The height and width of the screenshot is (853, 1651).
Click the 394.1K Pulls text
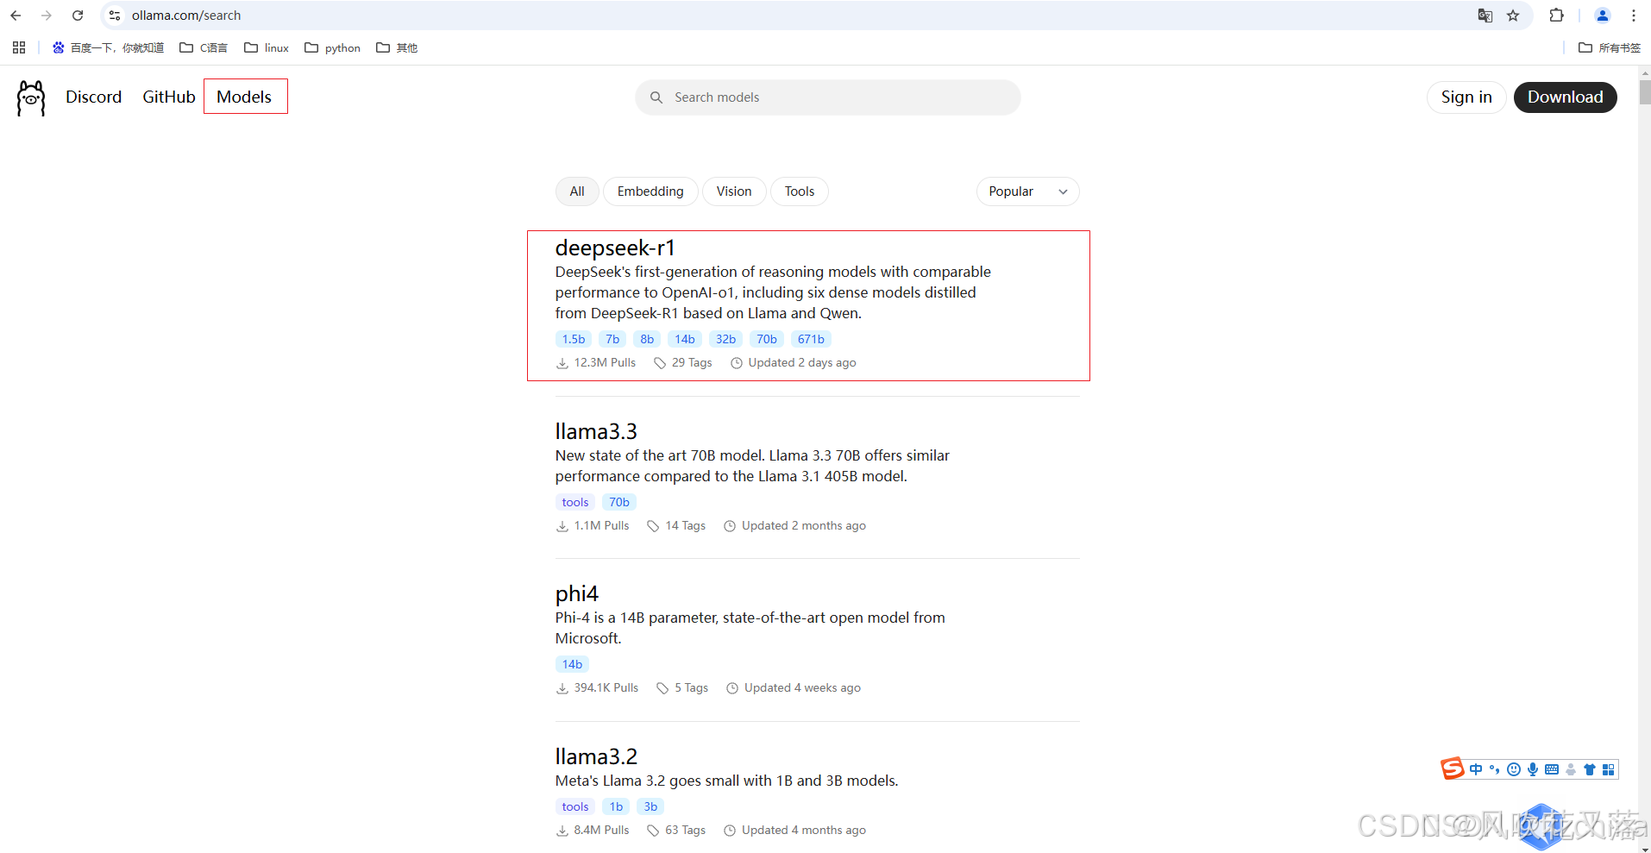click(x=606, y=687)
